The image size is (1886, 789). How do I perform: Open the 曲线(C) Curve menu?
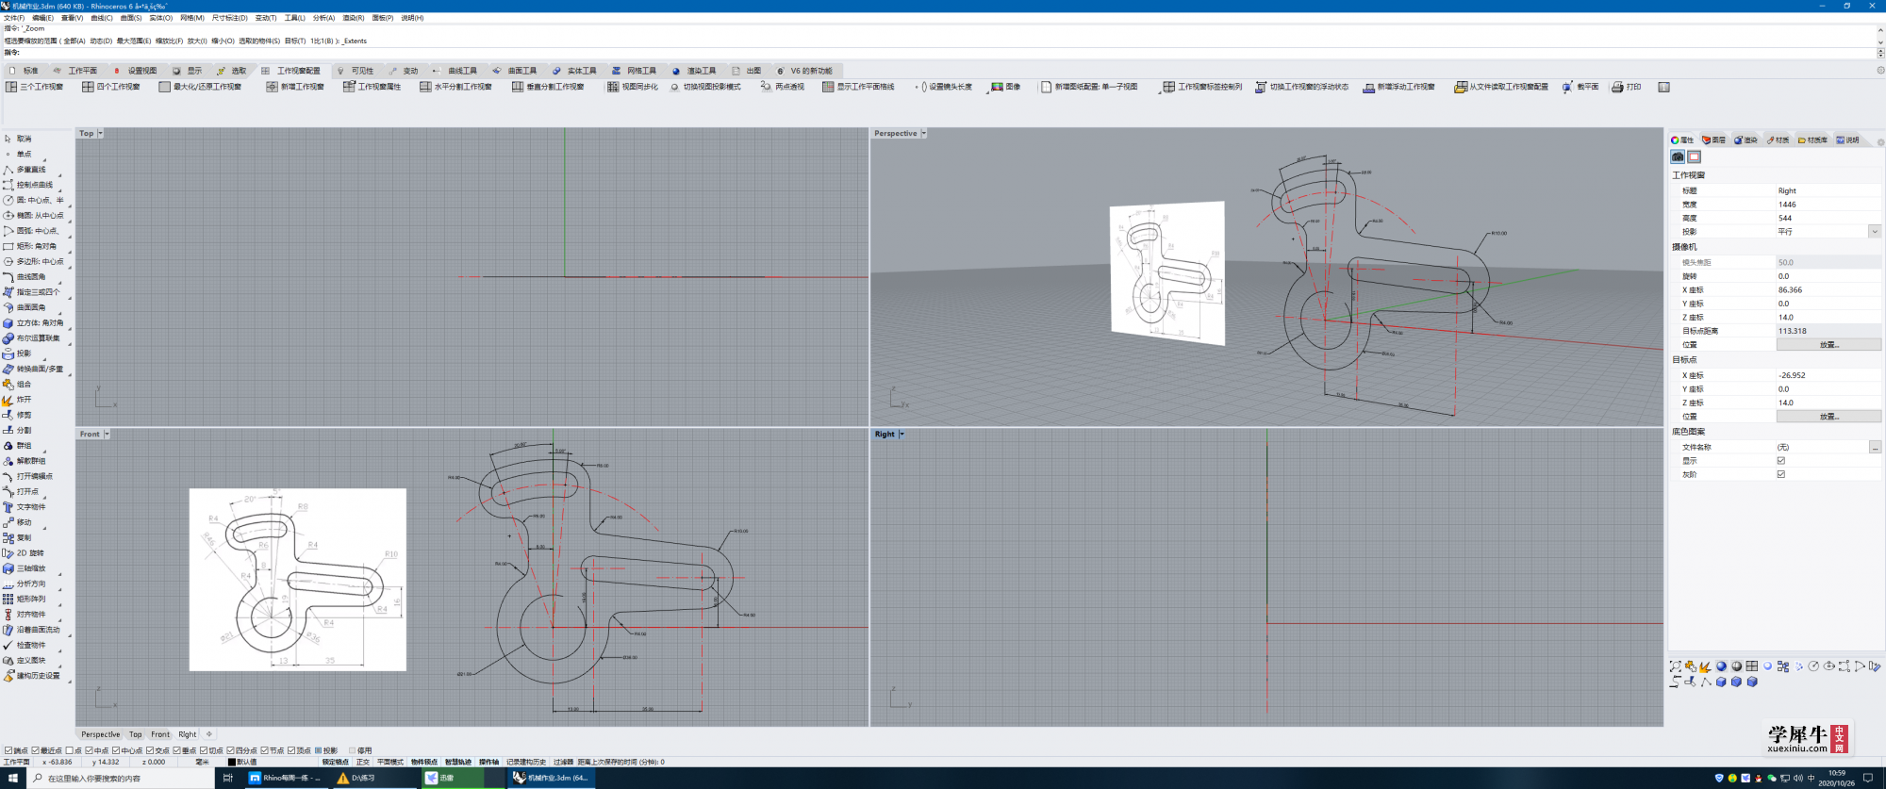click(x=102, y=18)
